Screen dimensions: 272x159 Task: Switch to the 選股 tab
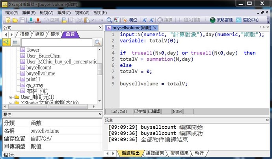[39, 34]
